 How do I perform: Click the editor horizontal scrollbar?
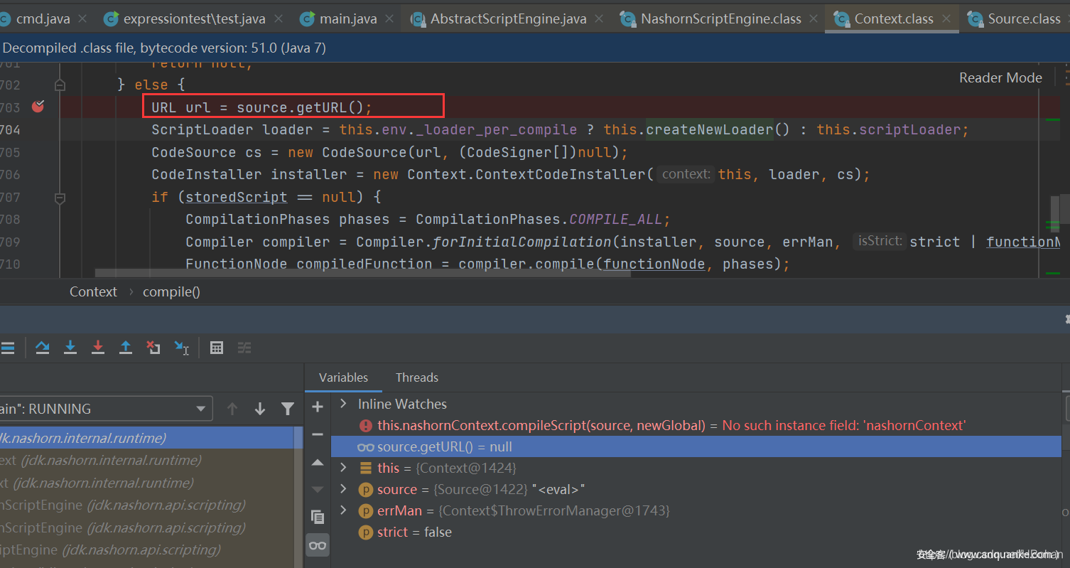[362, 274]
